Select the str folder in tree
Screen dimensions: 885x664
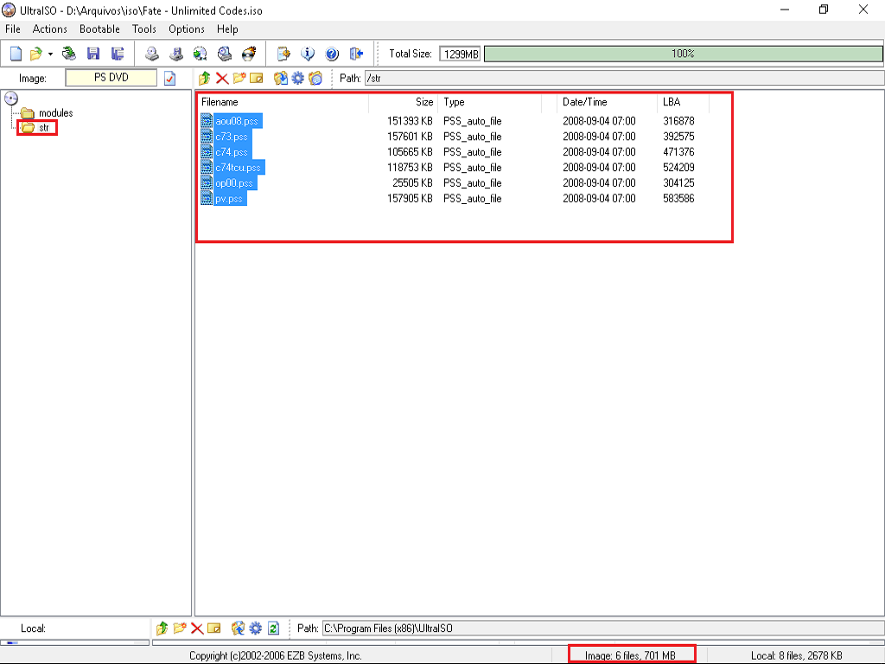pos(44,128)
